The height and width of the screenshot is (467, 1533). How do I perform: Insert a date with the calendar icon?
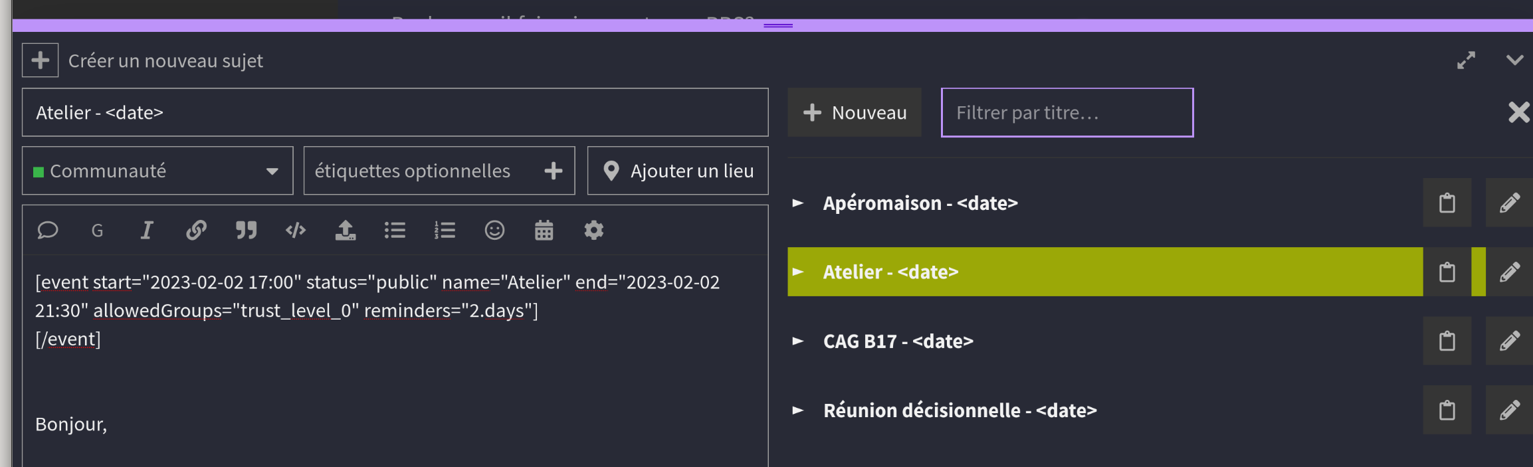(x=544, y=231)
